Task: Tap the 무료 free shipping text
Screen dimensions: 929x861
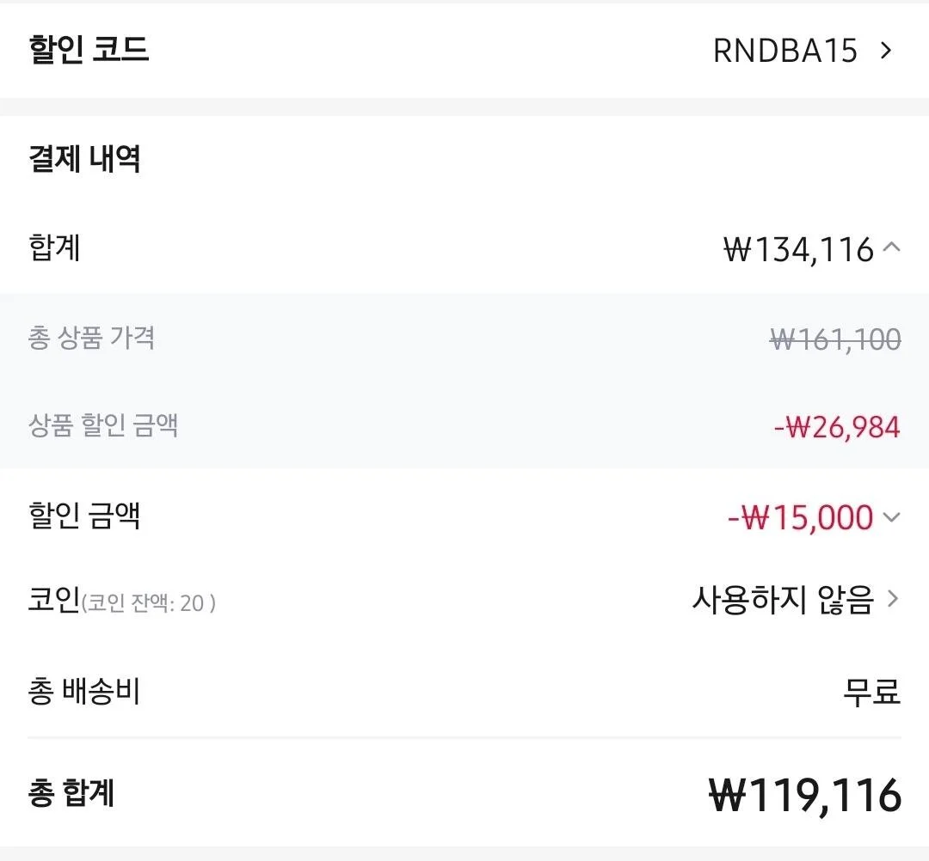Action: [871, 692]
